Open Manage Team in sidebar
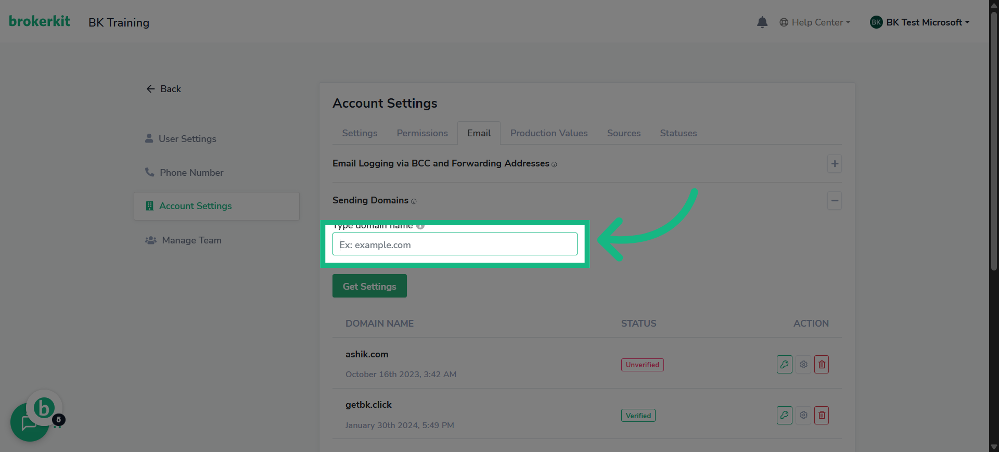Image resolution: width=999 pixels, height=452 pixels. click(x=183, y=240)
